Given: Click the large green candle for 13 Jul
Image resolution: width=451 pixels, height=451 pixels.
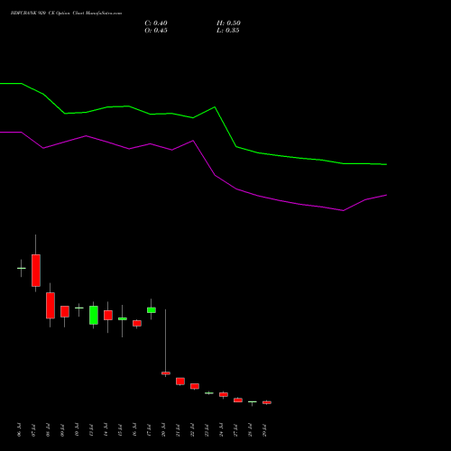Looking at the screenshot, I should click(94, 315).
